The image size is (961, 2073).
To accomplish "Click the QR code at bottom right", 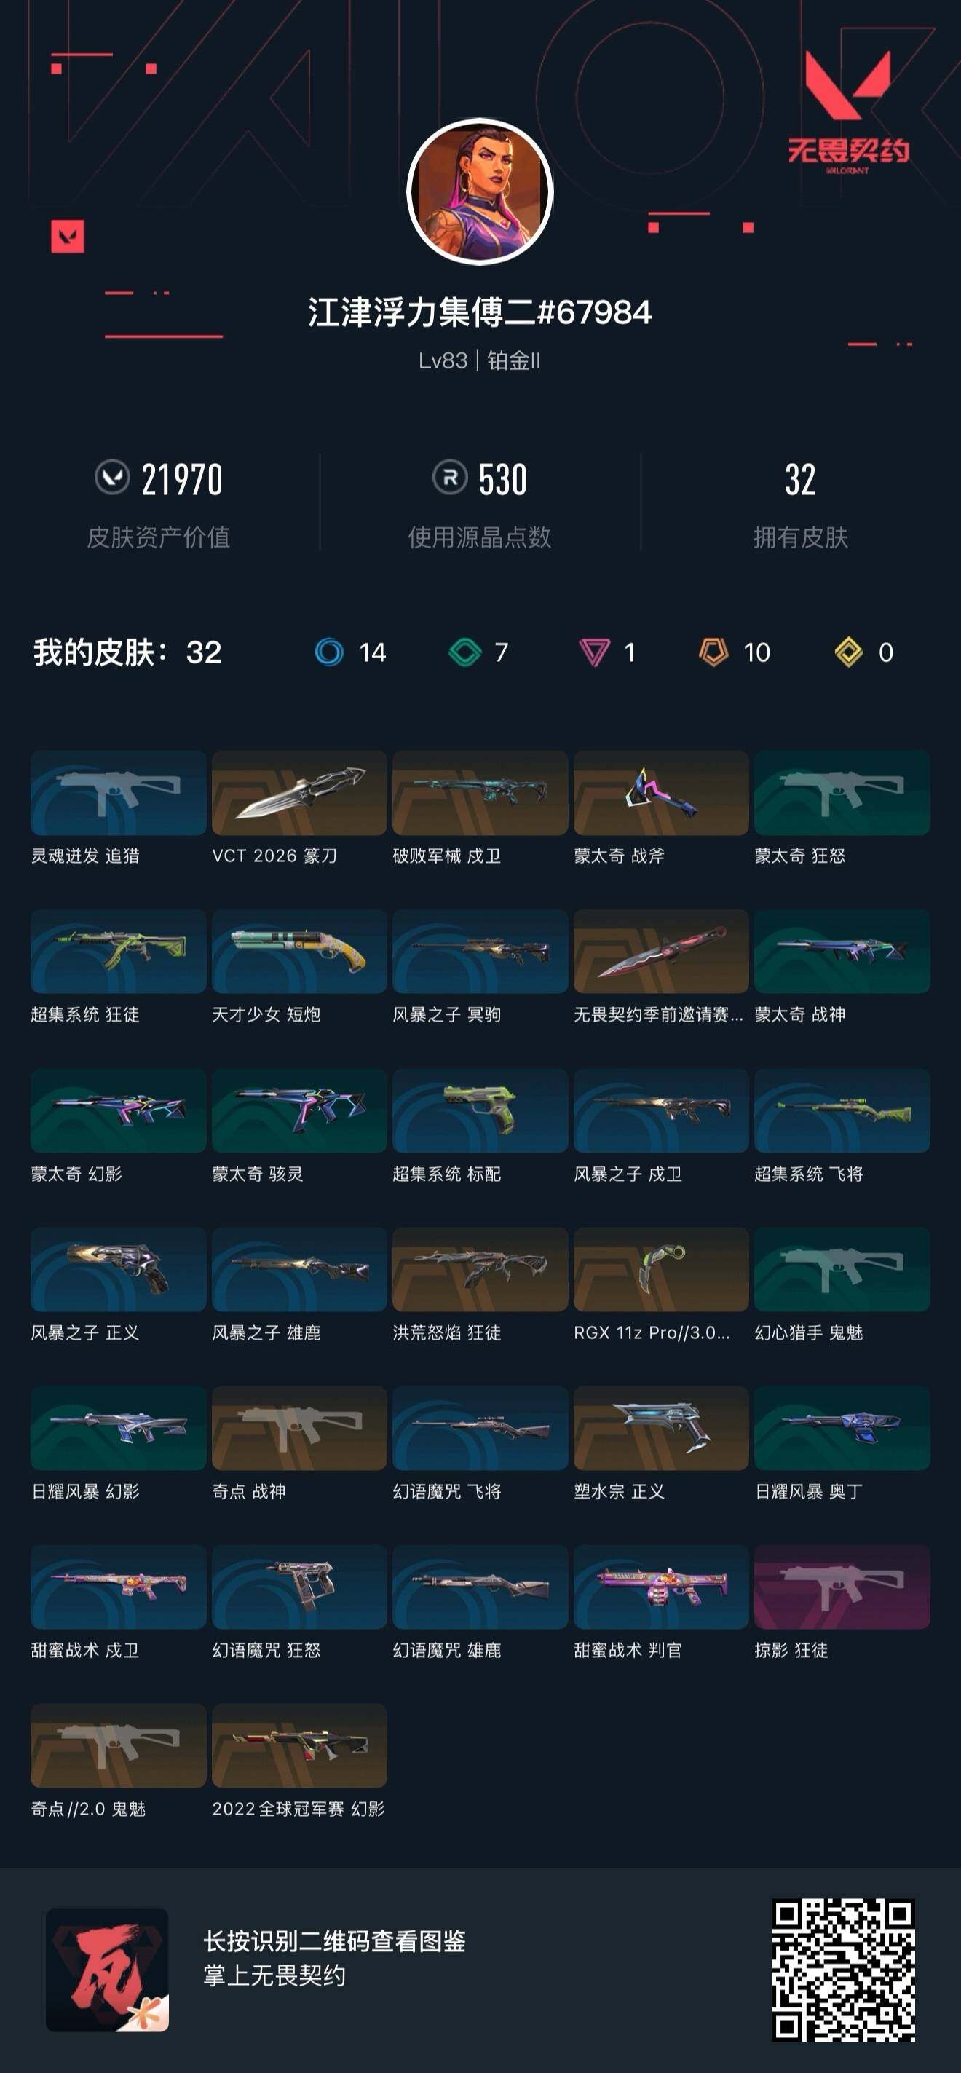I will click(842, 1970).
